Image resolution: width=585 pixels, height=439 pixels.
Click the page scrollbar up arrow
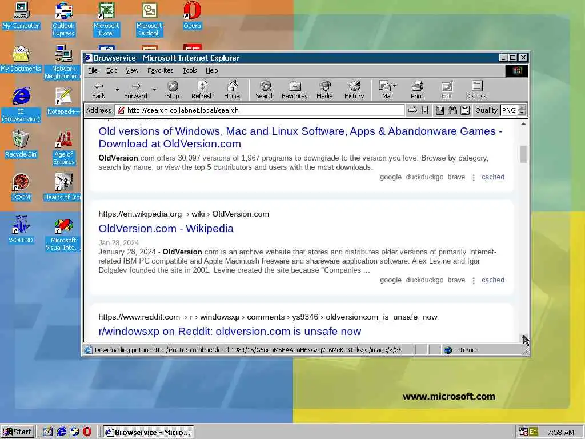point(523,123)
